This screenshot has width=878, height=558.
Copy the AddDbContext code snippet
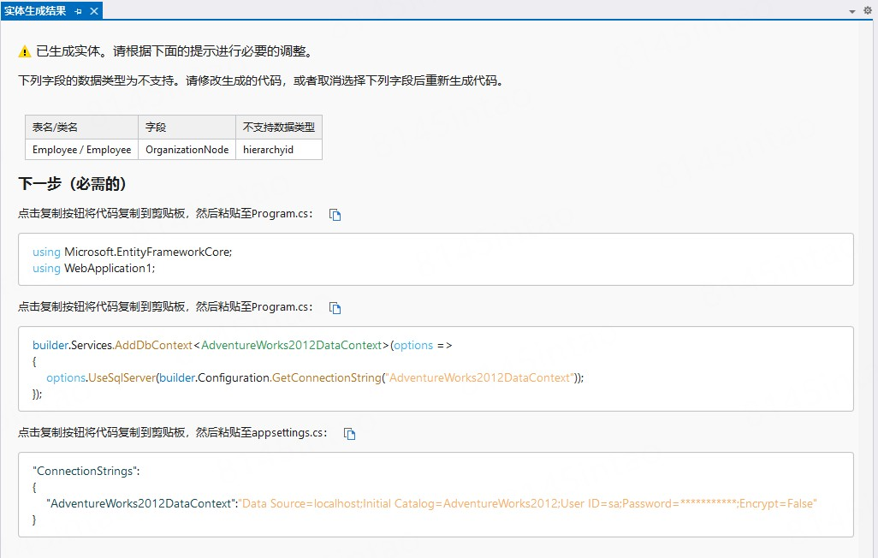pyautogui.click(x=335, y=308)
